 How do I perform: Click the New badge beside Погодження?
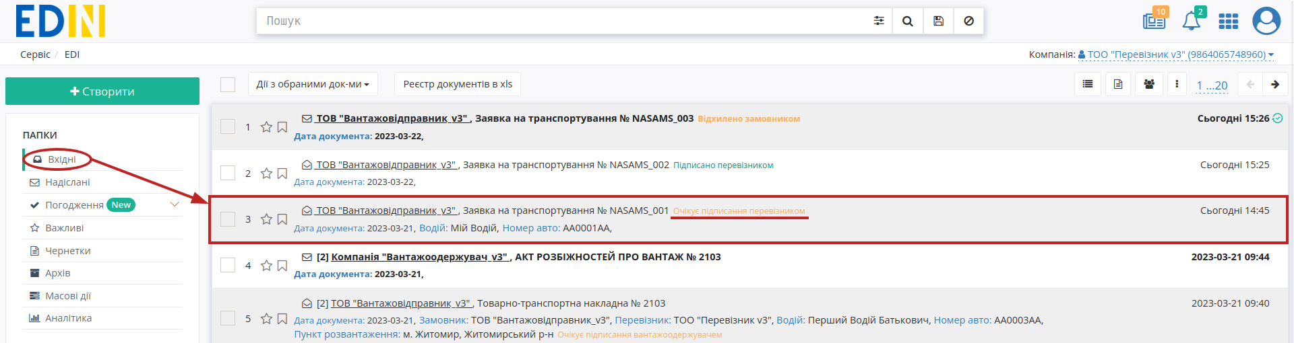tap(121, 205)
